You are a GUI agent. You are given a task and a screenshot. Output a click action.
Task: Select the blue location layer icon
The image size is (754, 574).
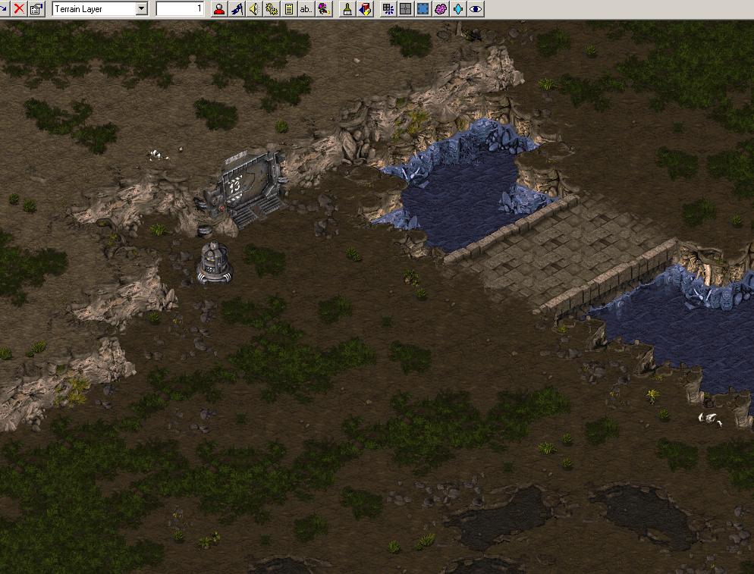coord(423,9)
